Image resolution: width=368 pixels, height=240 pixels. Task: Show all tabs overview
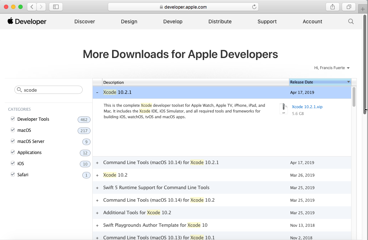pyautogui.click(x=349, y=7)
